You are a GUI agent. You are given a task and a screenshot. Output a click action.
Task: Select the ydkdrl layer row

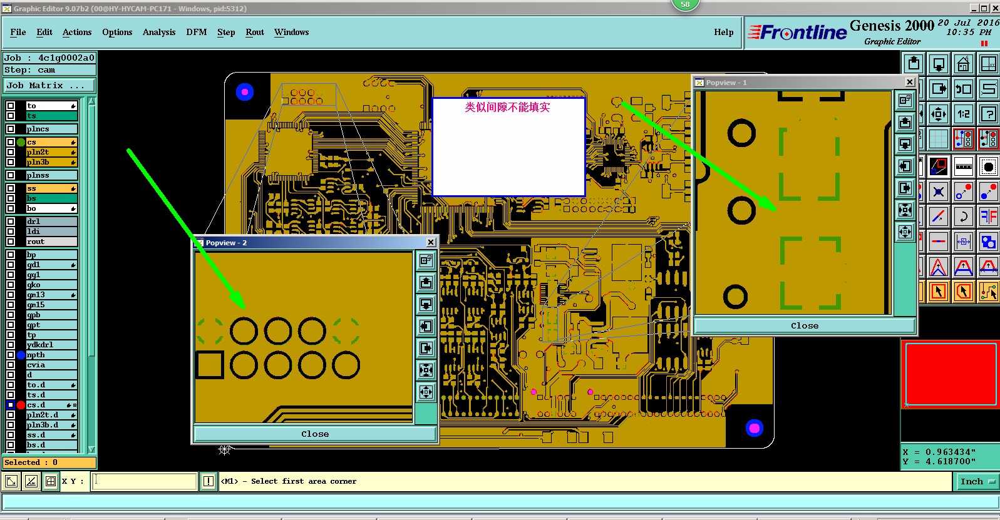[x=51, y=345]
